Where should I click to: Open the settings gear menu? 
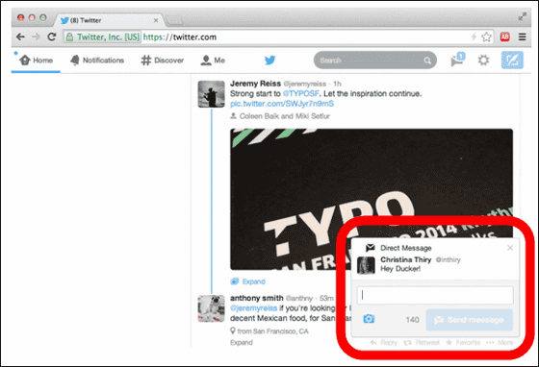click(483, 61)
